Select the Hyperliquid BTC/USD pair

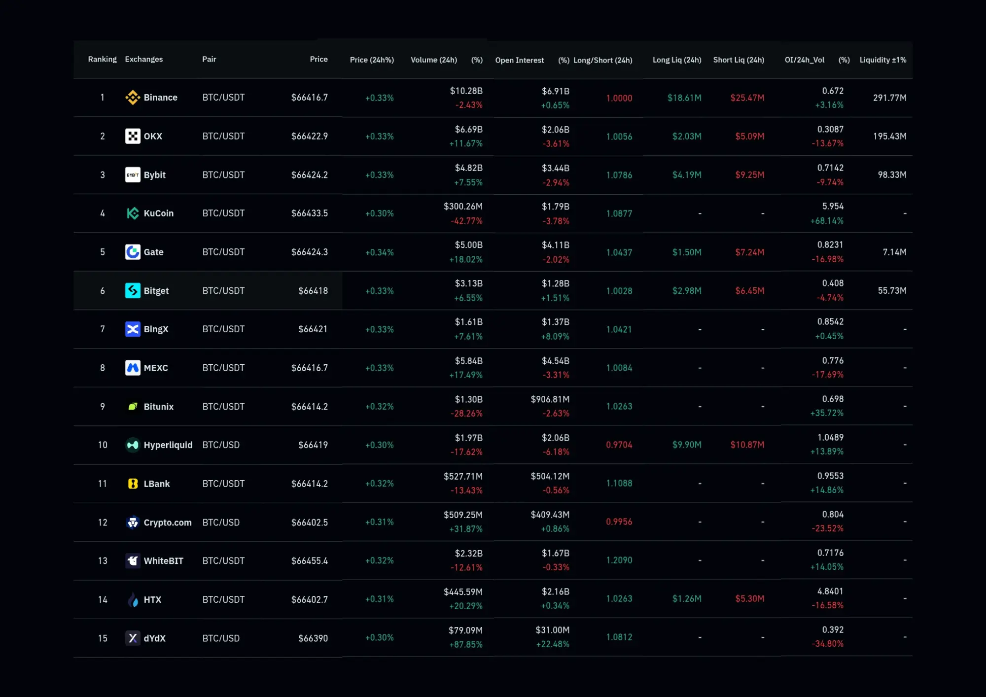pos(221,445)
